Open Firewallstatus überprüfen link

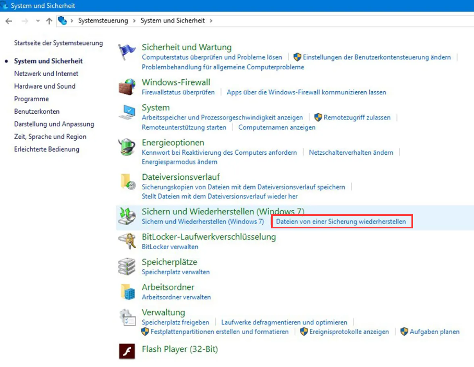coord(178,92)
